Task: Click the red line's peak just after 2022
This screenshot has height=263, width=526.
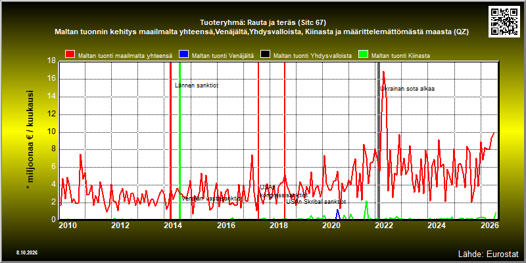Action: 383,72
